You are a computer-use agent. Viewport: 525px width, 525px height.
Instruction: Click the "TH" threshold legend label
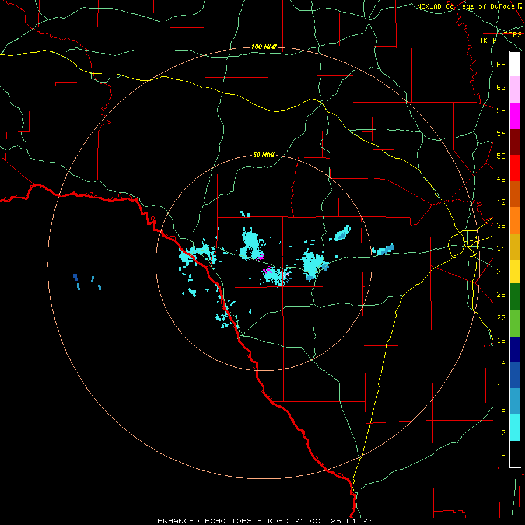point(501,455)
